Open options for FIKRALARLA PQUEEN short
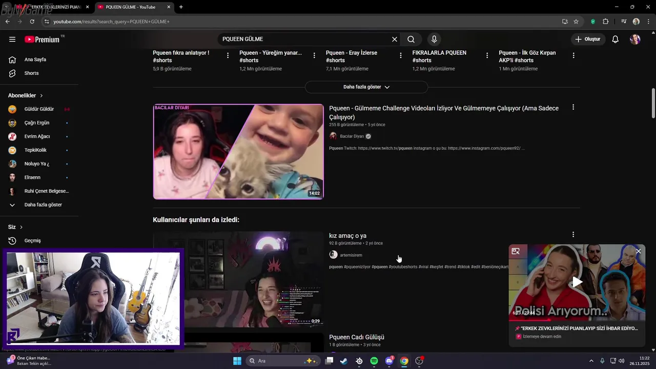656x369 pixels. click(x=487, y=56)
